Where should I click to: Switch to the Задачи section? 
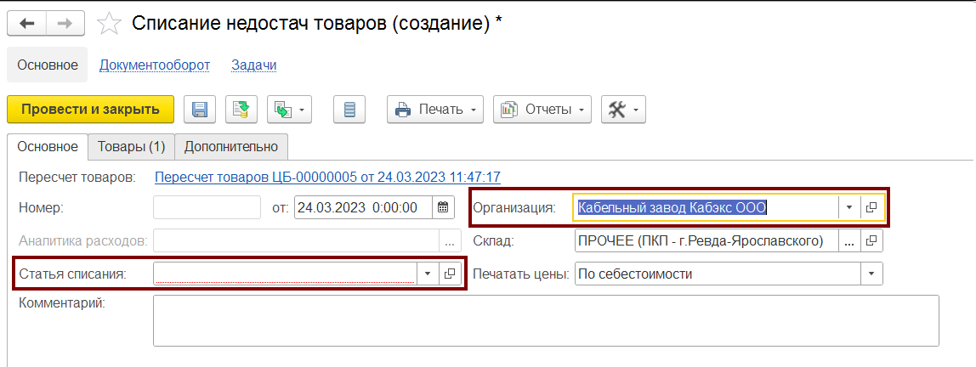[254, 65]
